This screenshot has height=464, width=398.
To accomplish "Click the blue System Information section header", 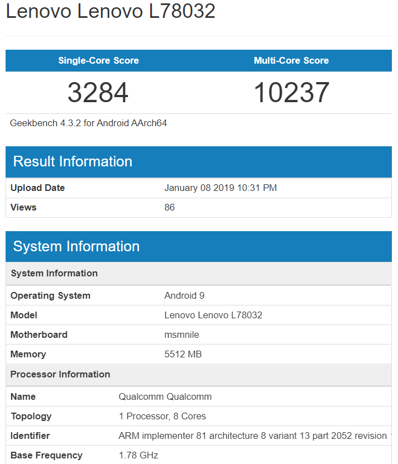I will point(199,246).
